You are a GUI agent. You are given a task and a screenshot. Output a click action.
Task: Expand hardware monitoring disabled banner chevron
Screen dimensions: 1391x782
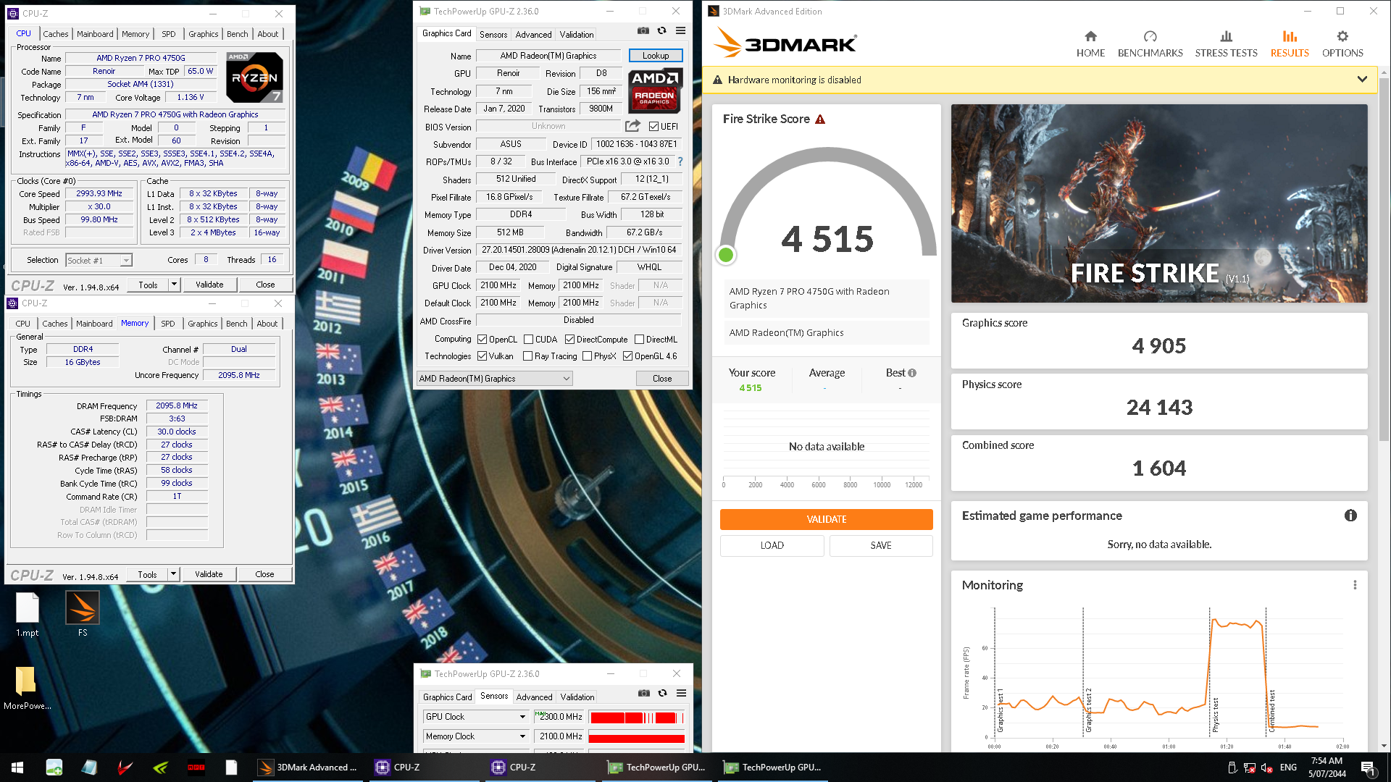pos(1362,80)
